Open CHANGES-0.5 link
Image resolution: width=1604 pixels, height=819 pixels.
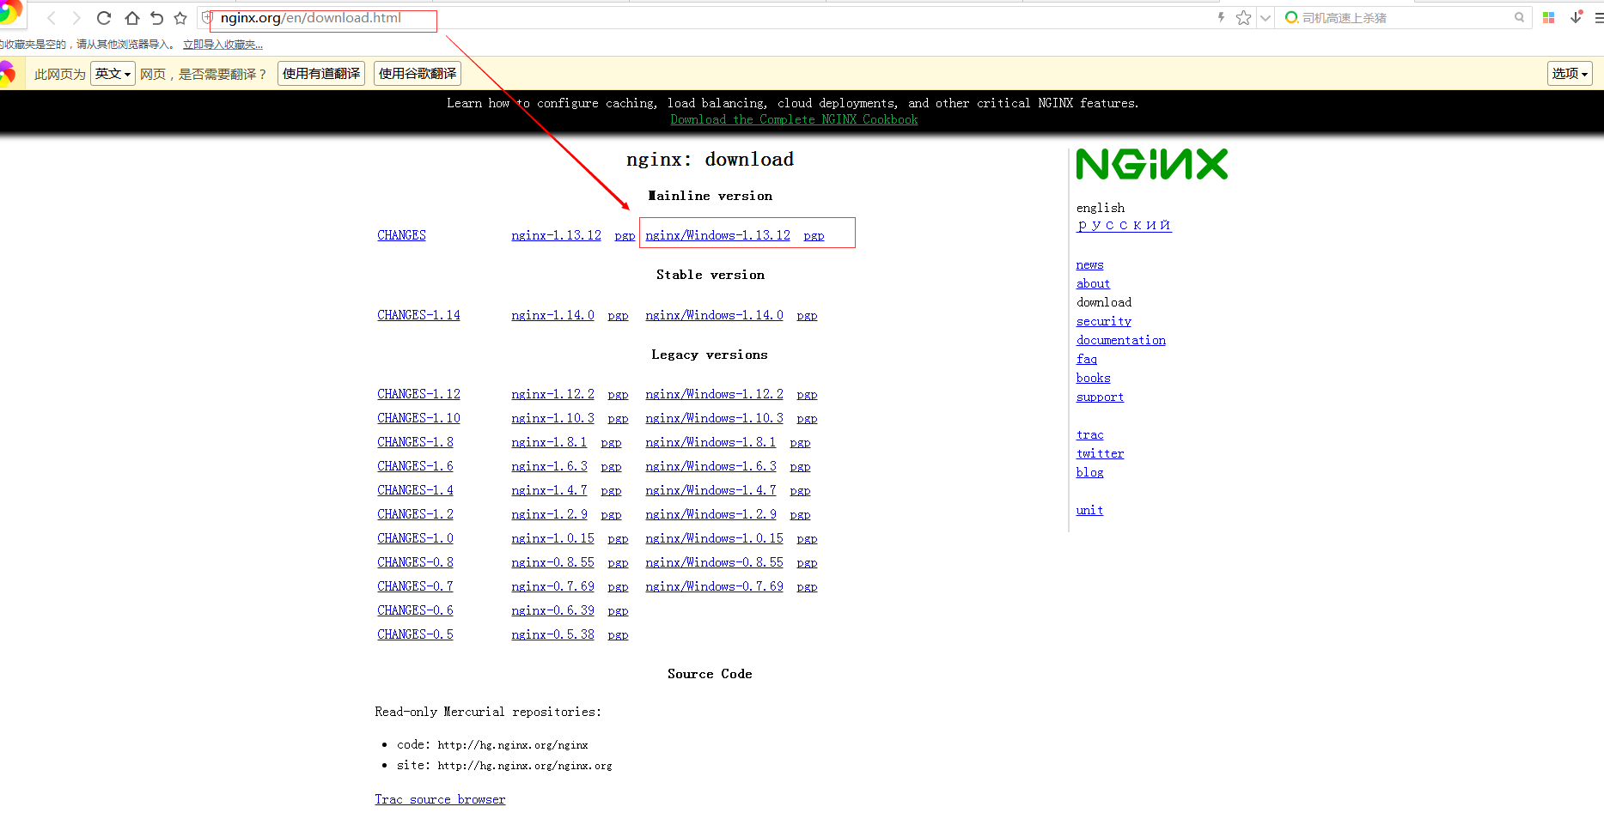coord(415,634)
